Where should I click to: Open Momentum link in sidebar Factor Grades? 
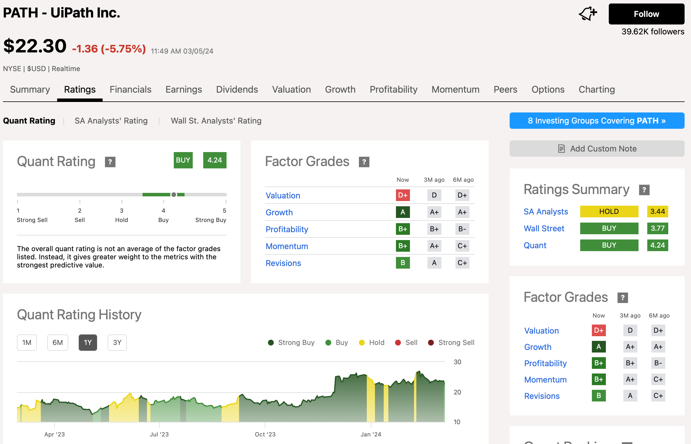pos(546,380)
